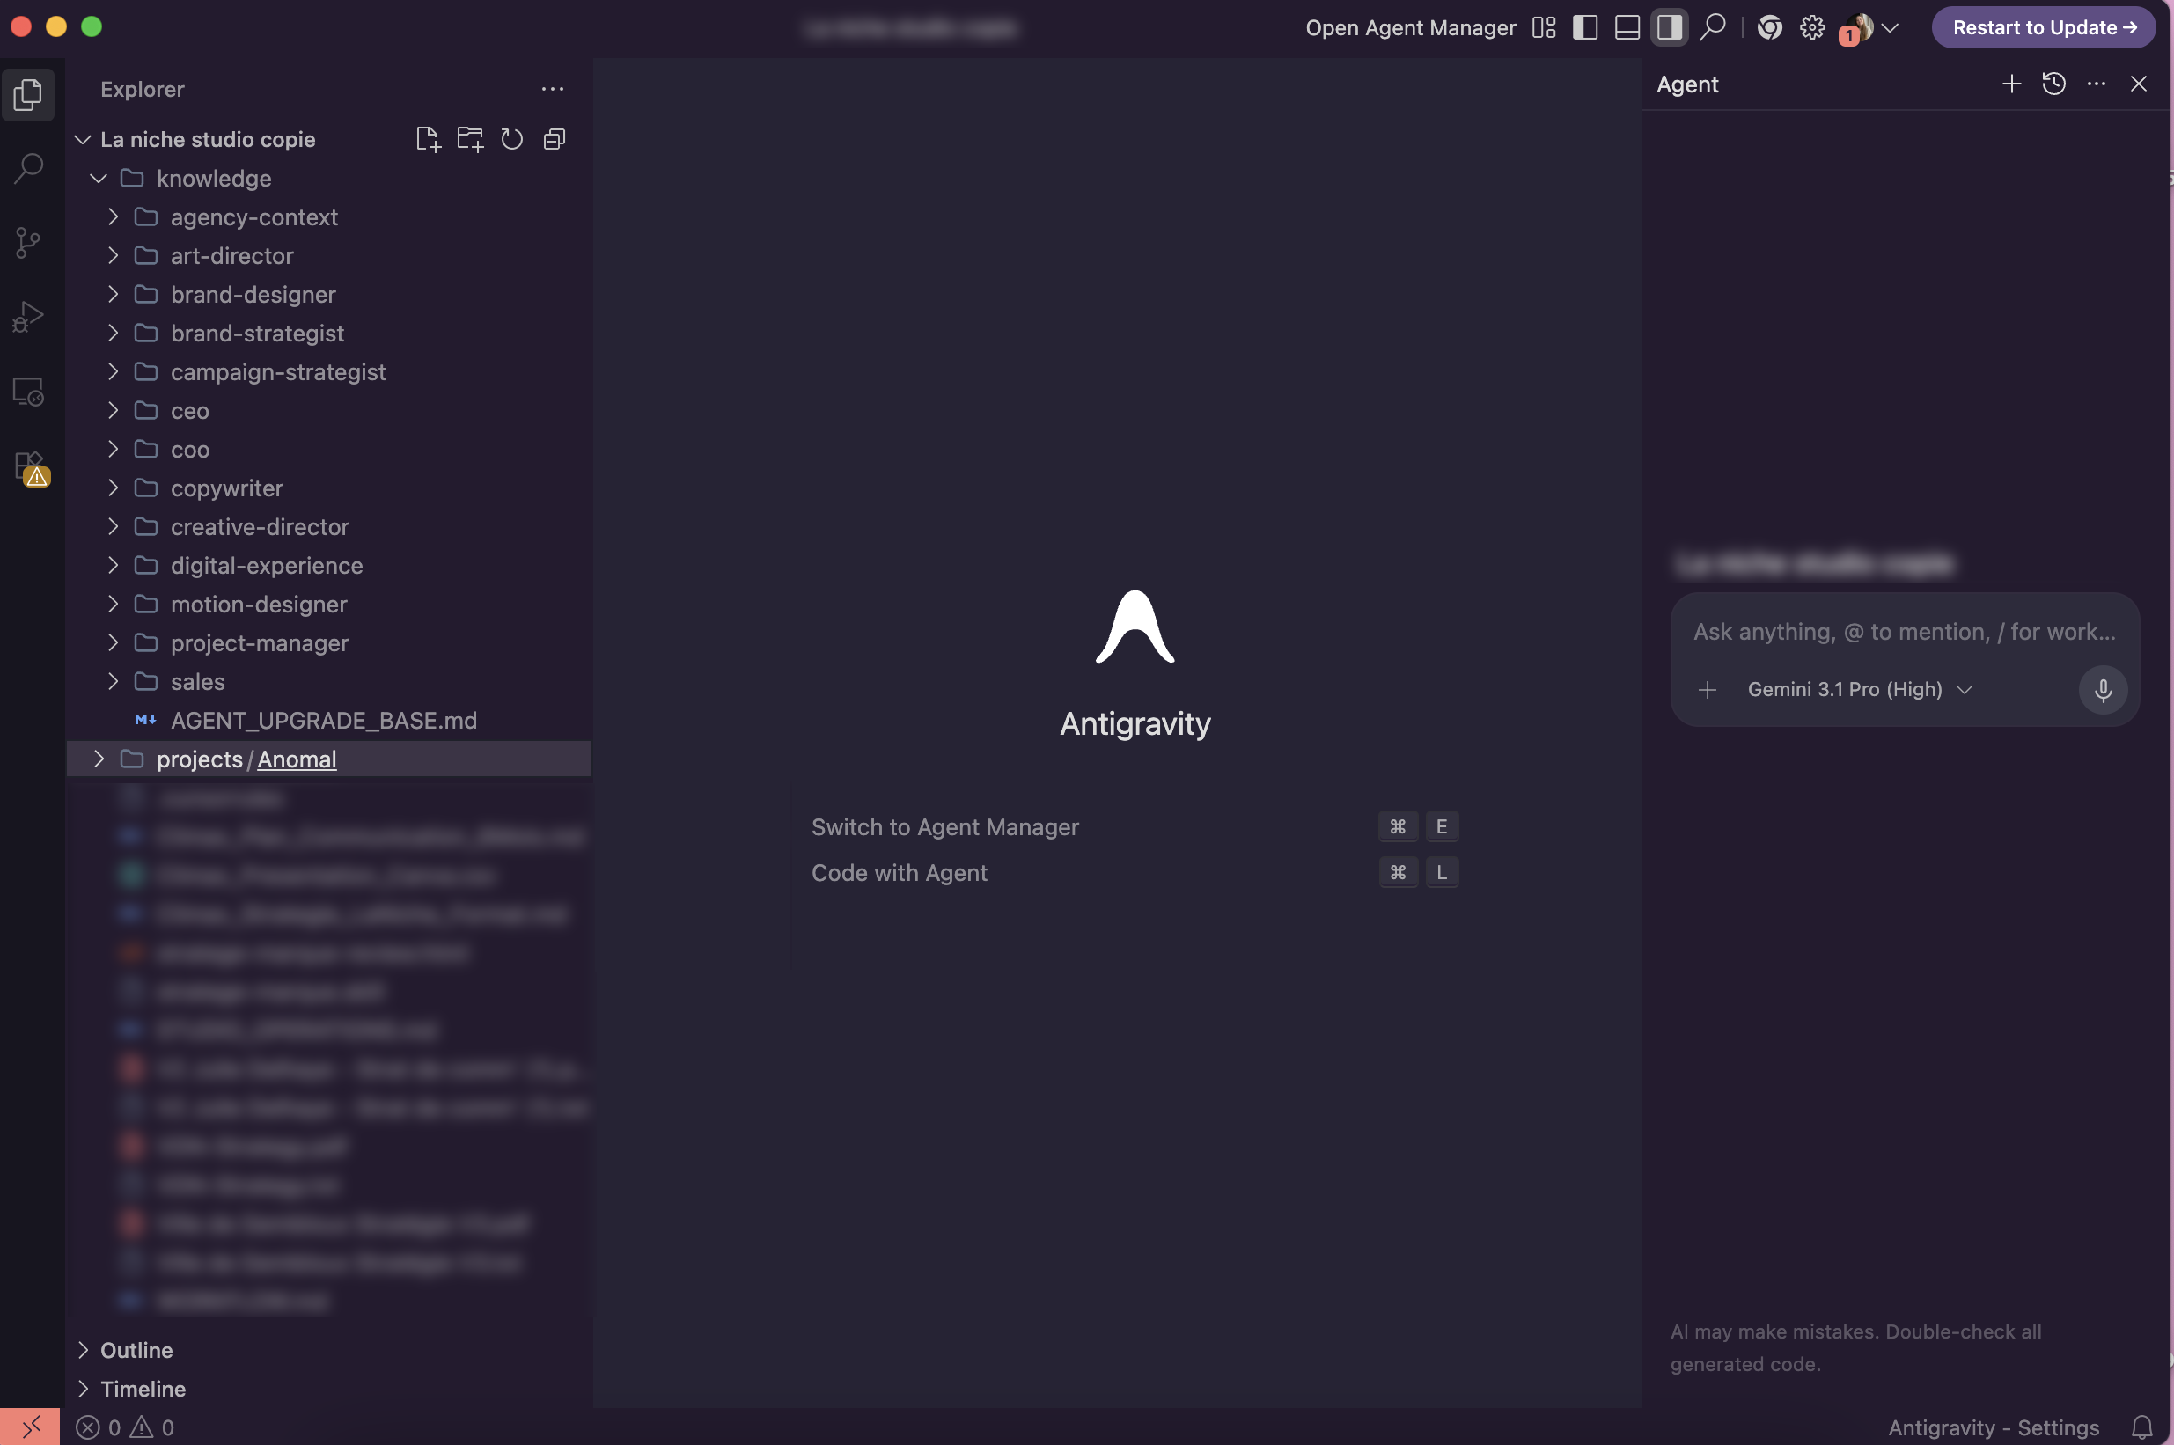
Task: Open past Agent conversation history
Action: tap(2054, 84)
